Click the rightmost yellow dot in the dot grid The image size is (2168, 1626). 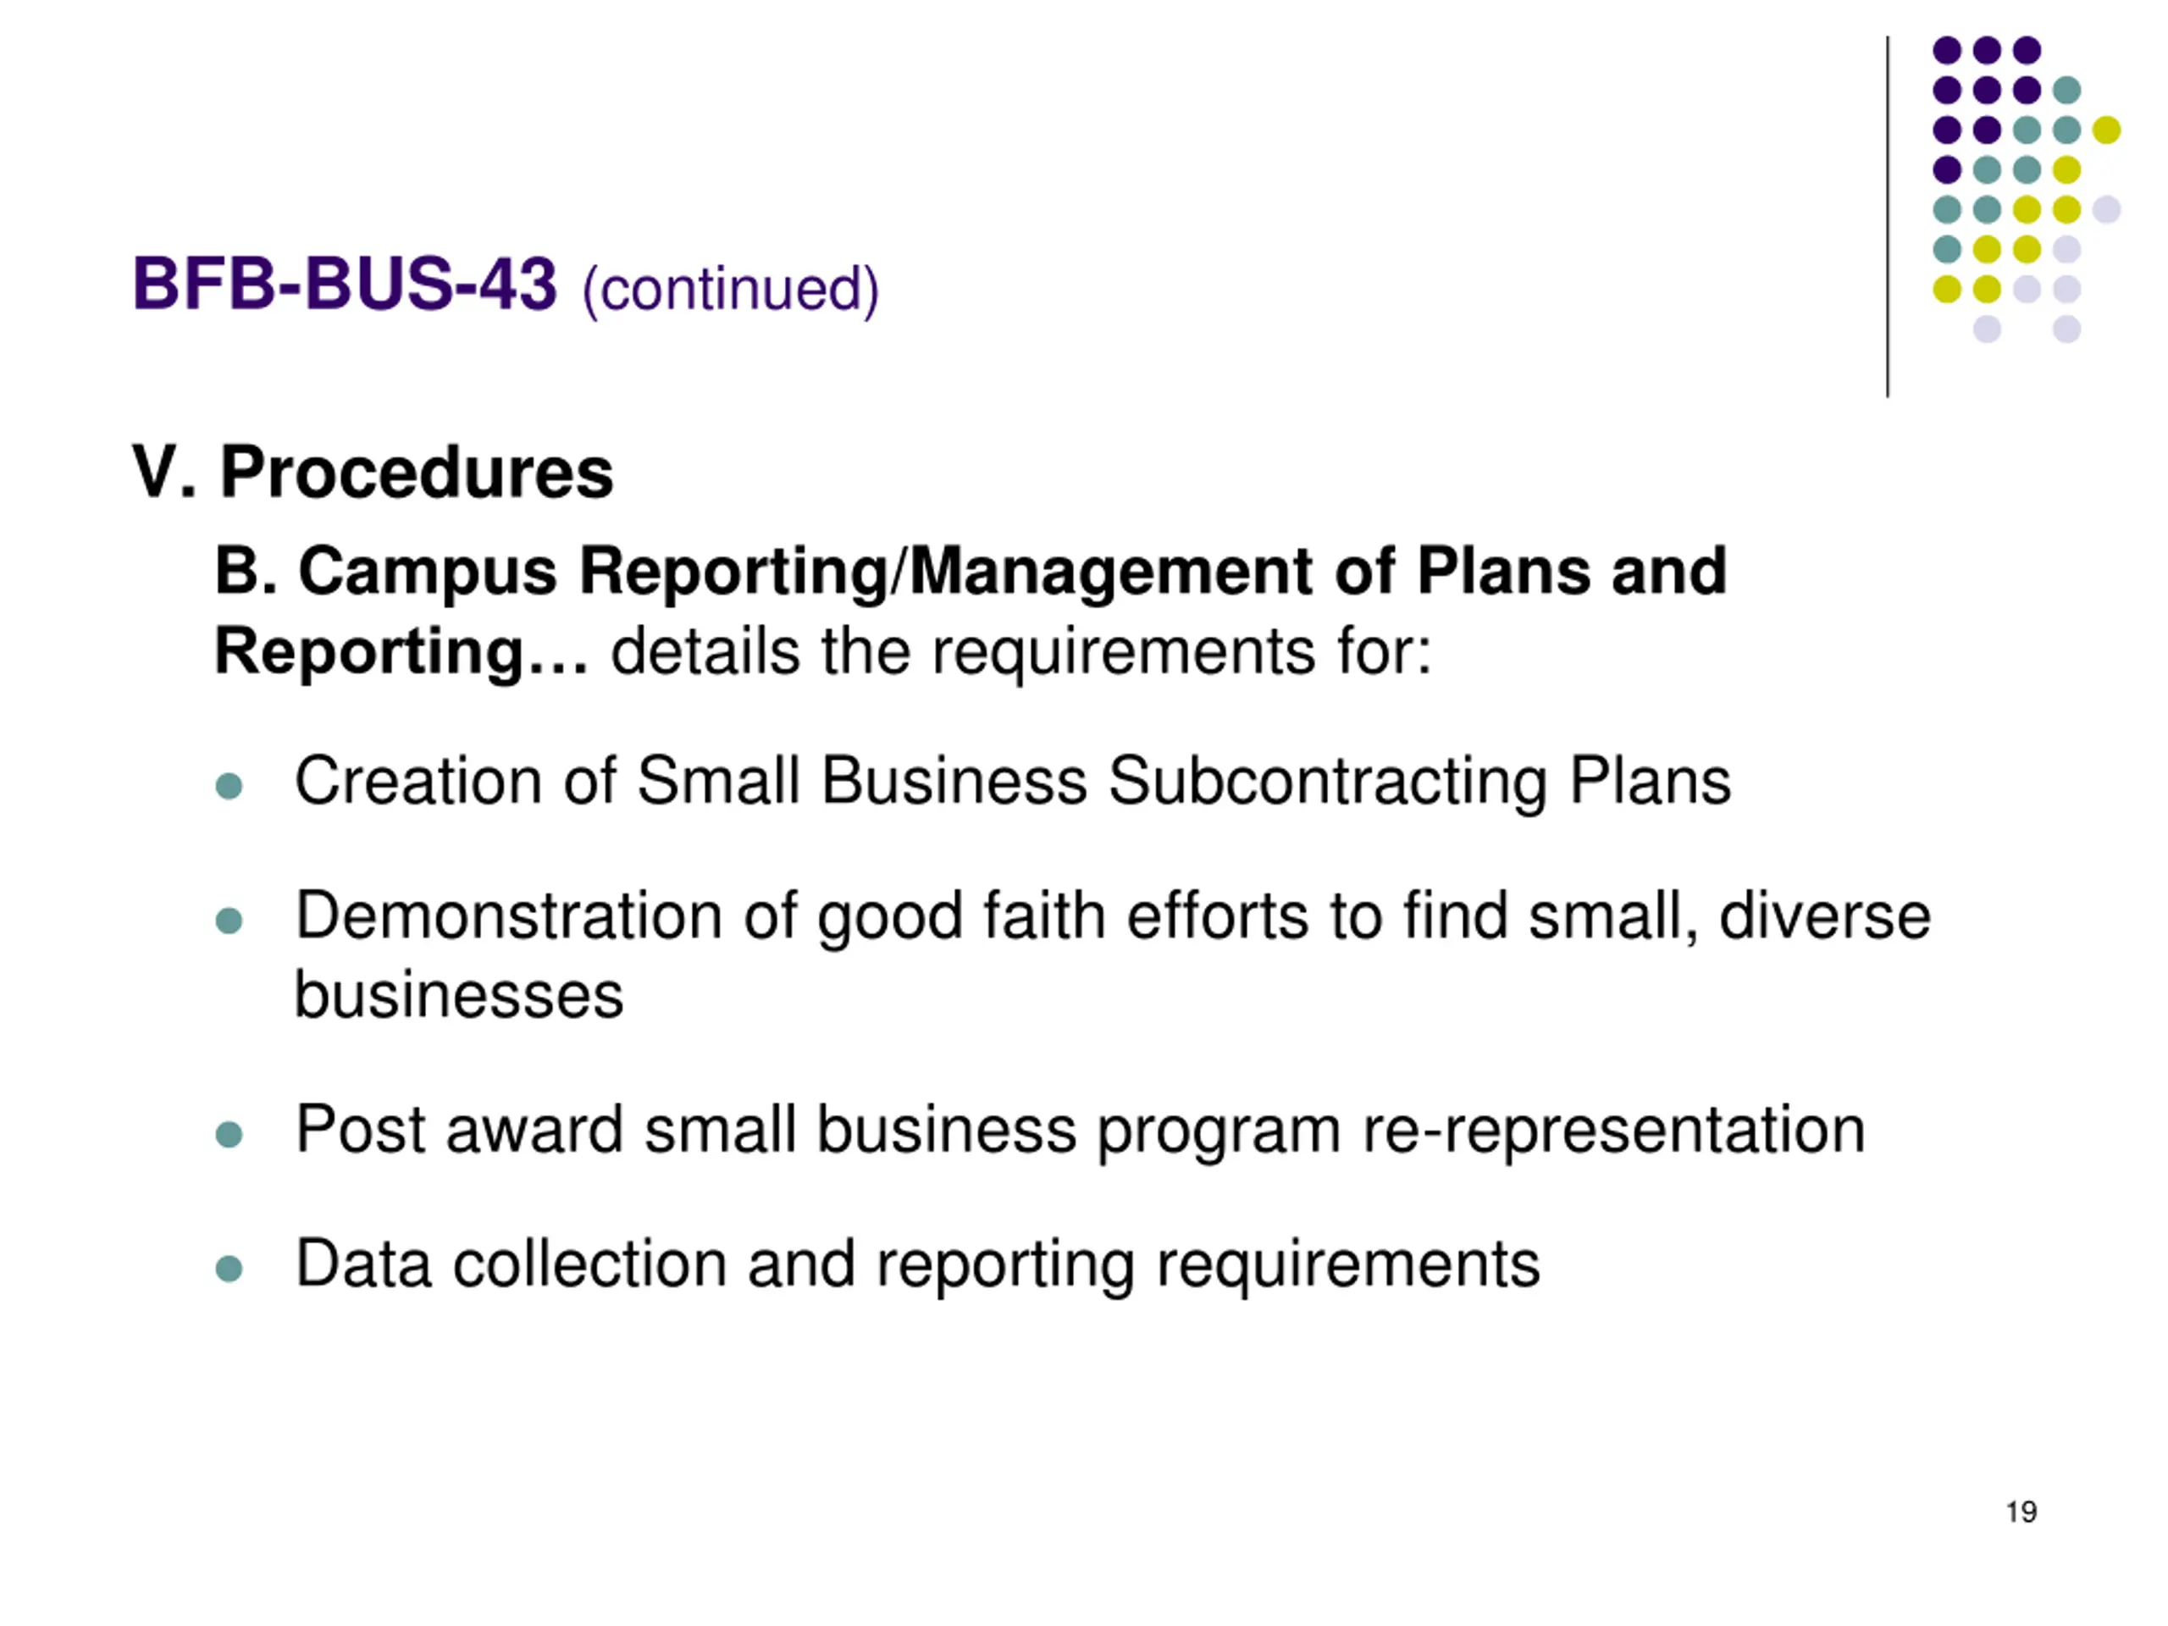pos(2106,130)
